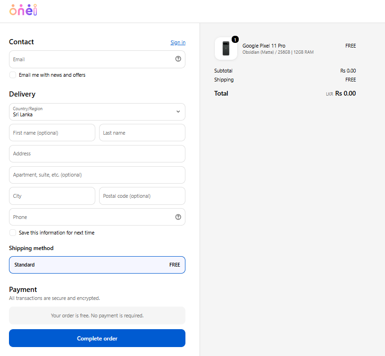Focus the Phone input field
Image resolution: width=385 pixels, height=356 pixels.
pyautogui.click(x=97, y=217)
